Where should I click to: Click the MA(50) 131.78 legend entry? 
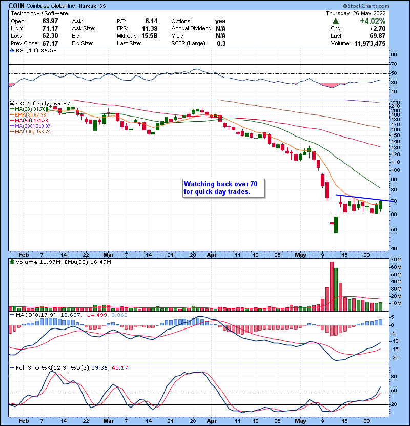(29, 120)
